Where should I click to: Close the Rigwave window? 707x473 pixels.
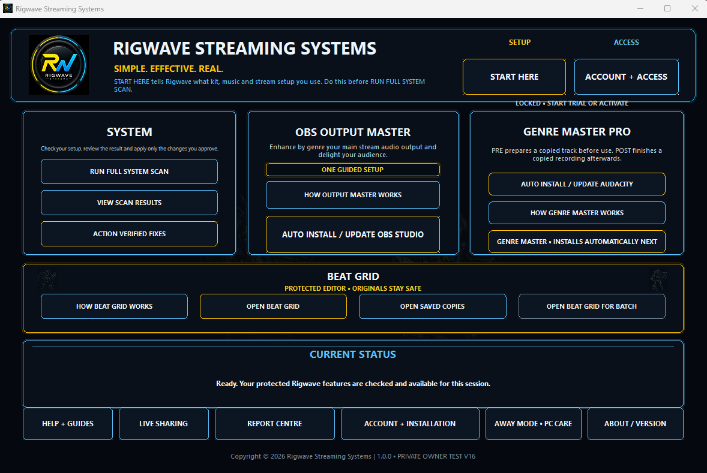694,8
